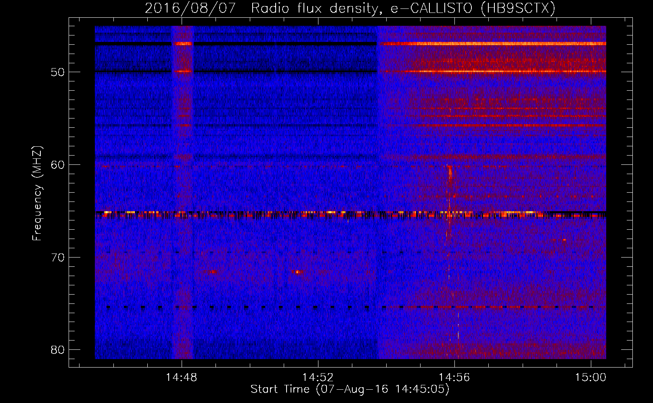Select the "Frequency (MHZ)" y-axis label
The image size is (653, 403).
point(37,193)
